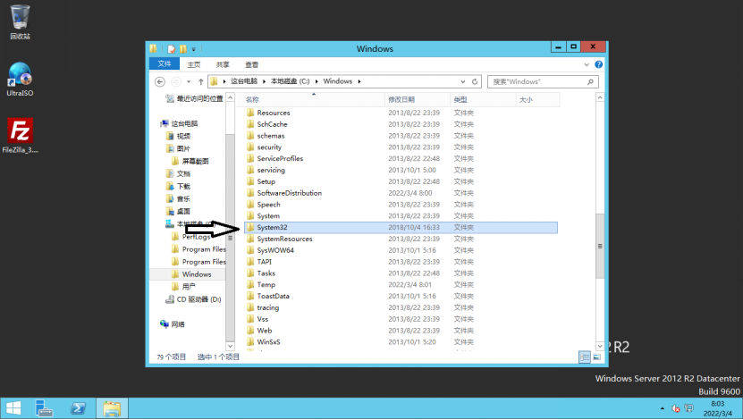
Task: Click the Windows breadcrumb segment
Action: coord(338,81)
